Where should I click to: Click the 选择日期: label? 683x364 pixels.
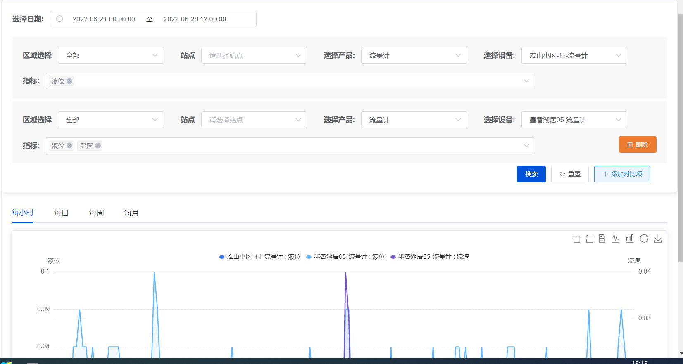pos(28,19)
